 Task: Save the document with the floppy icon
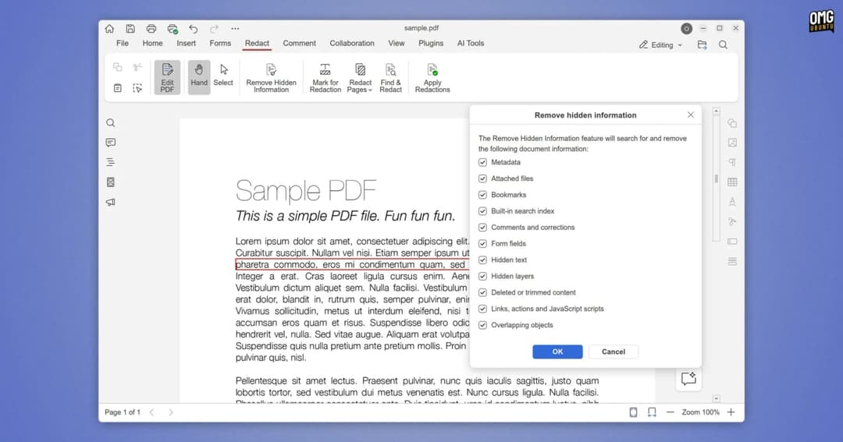130,29
